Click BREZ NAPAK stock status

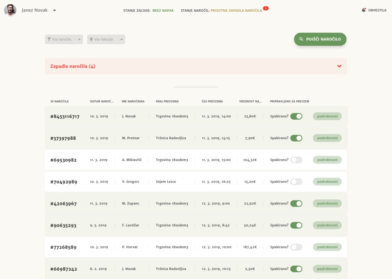point(163,11)
